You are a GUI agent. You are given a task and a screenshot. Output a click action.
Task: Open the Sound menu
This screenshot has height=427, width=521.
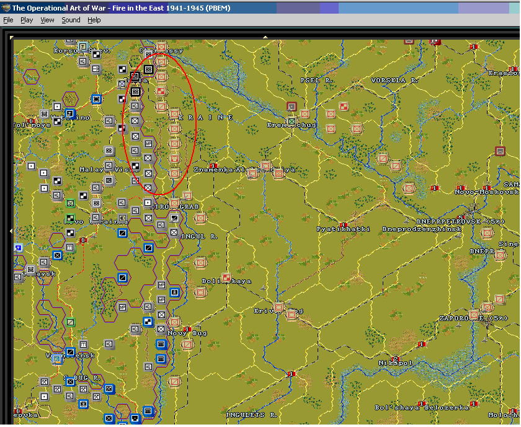coord(71,20)
